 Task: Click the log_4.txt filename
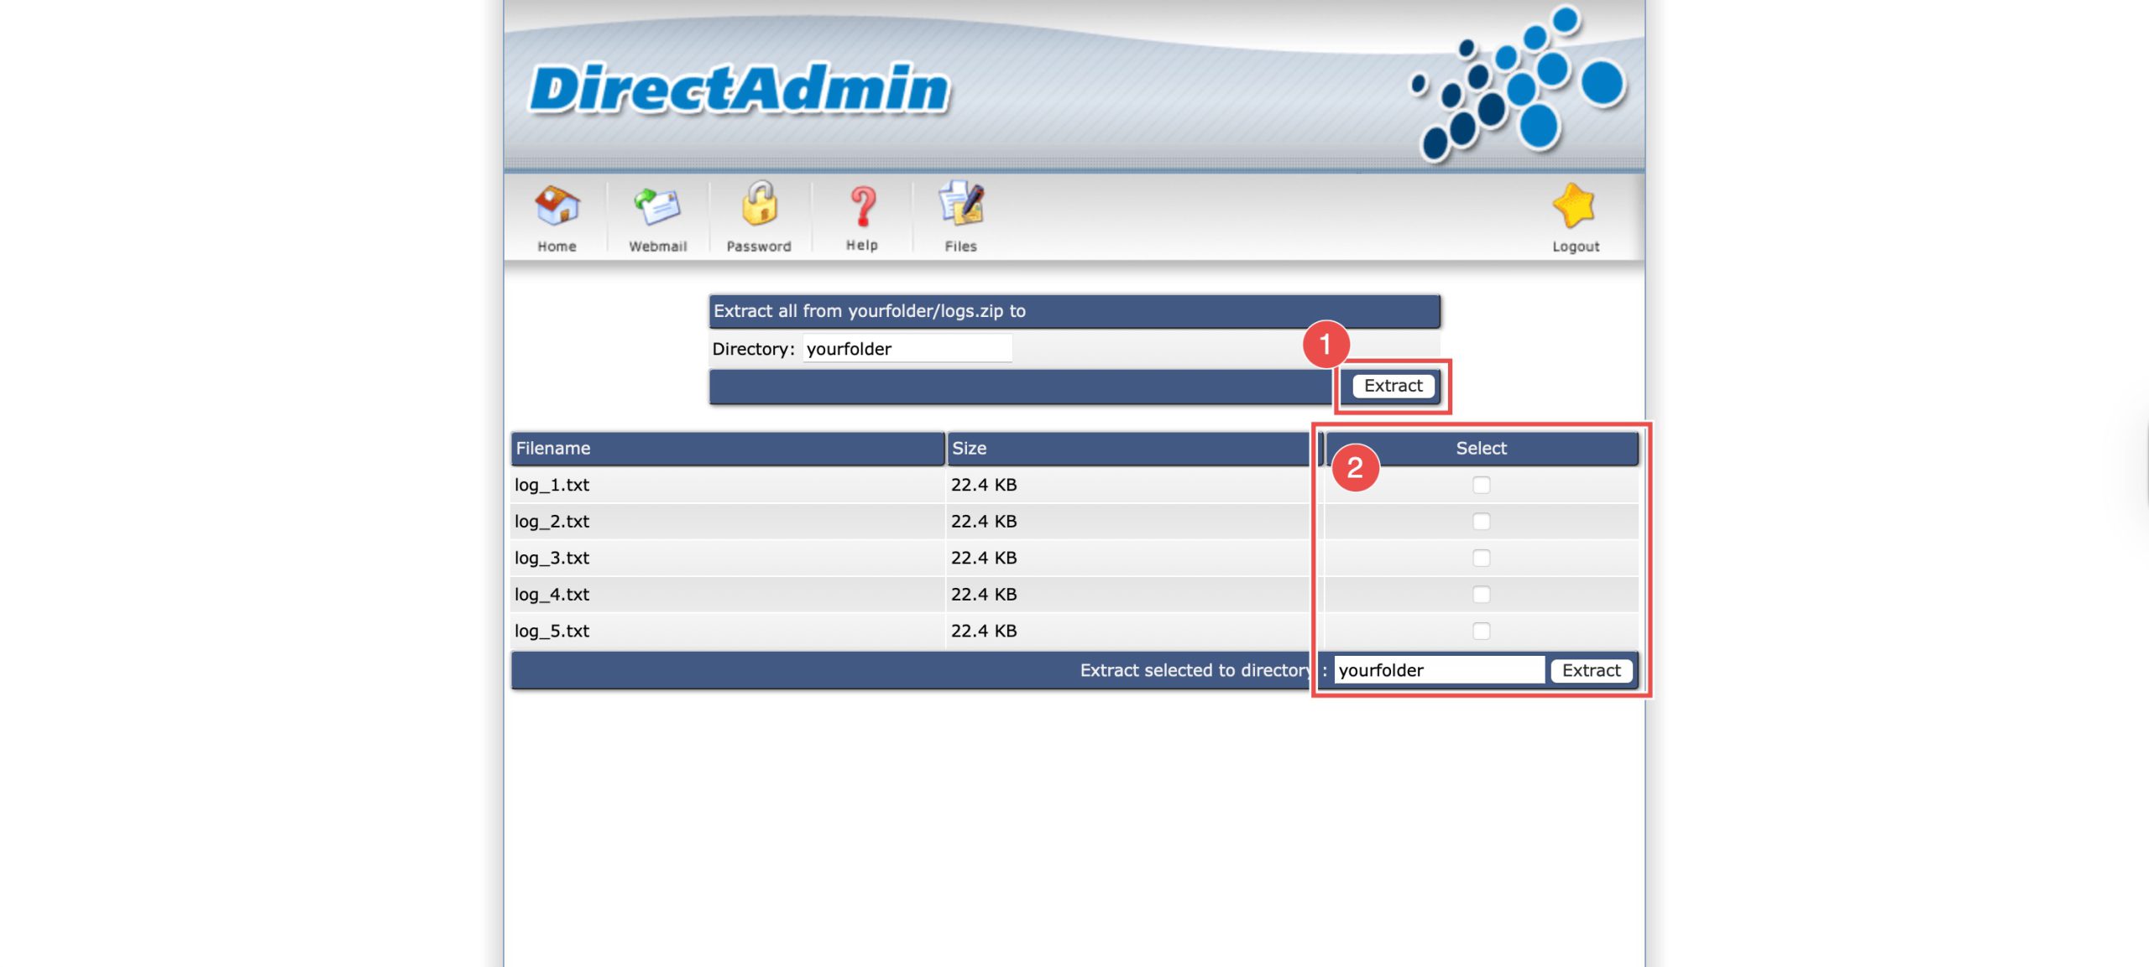click(552, 595)
